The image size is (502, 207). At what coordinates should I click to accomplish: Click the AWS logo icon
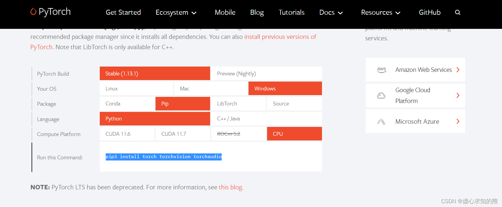pyautogui.click(x=382, y=70)
